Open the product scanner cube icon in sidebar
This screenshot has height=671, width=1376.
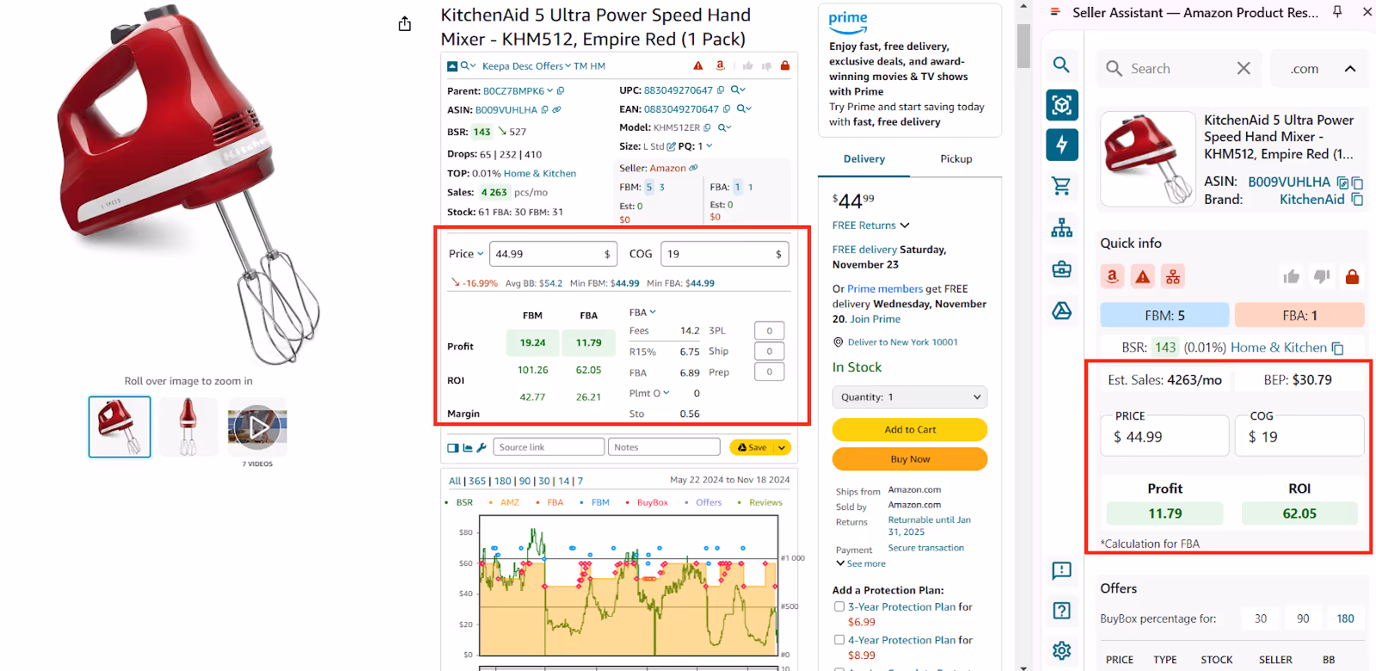pos(1062,105)
